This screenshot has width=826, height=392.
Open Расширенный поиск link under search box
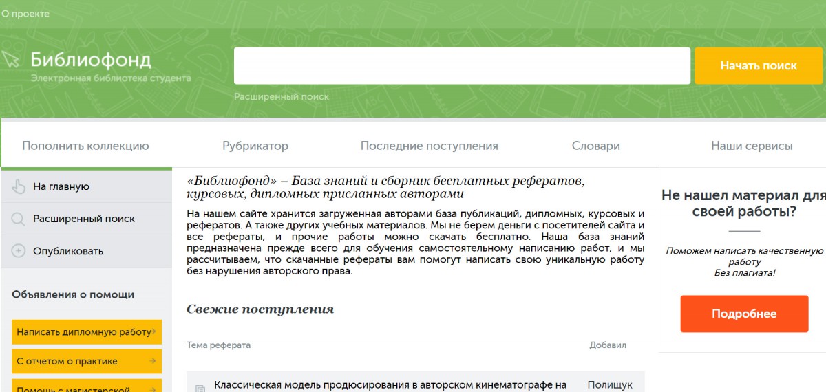pos(281,97)
